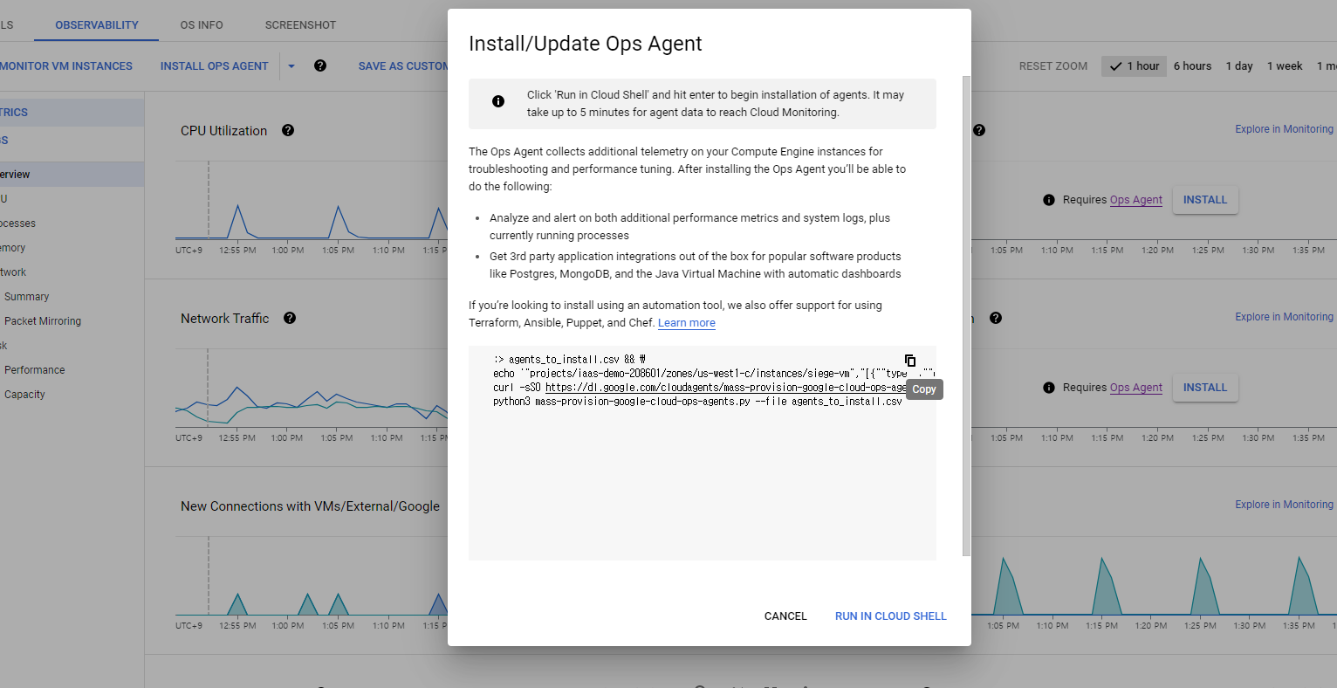
Task: Click RUN IN CLOUD SHELL
Action: tap(891, 616)
